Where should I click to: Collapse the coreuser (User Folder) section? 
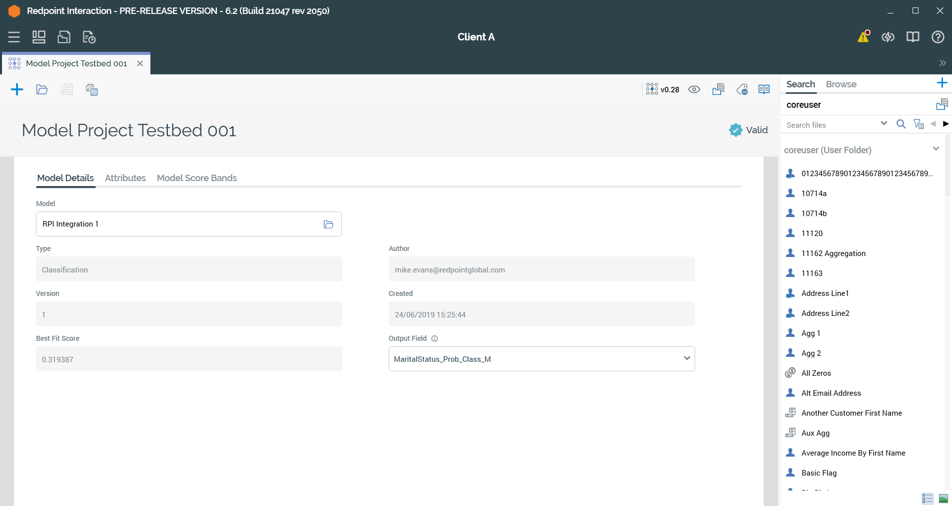(936, 149)
